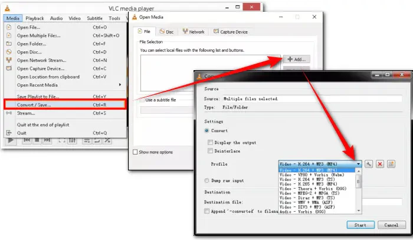The image size is (413, 240).
Task: Select Quit at the end of playlist
Action: [x=65, y=124]
